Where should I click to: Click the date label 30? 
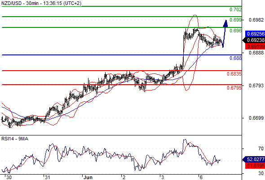[x=9, y=177]
